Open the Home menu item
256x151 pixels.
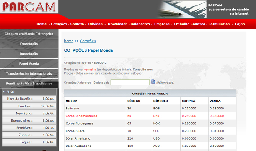point(42,24)
